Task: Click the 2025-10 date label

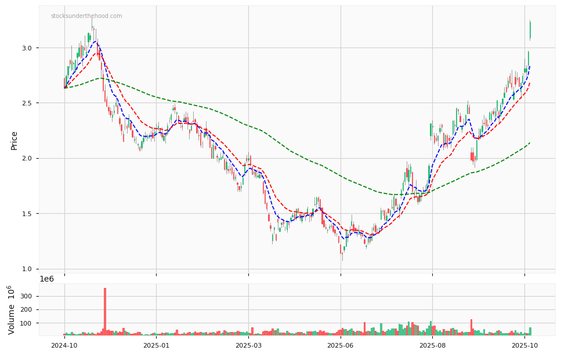Action: 524,345
